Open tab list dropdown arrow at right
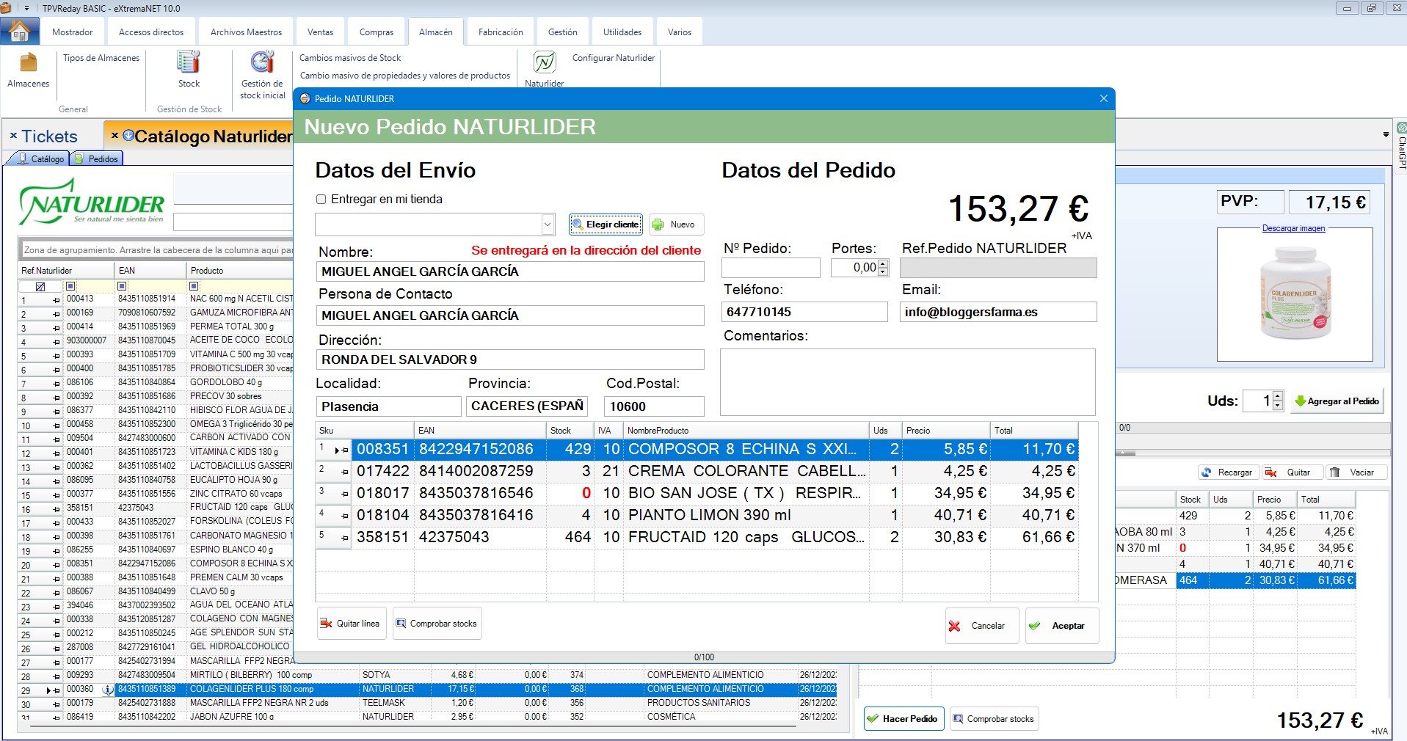Viewport: 1407px width, 741px height. pyautogui.click(x=1386, y=135)
